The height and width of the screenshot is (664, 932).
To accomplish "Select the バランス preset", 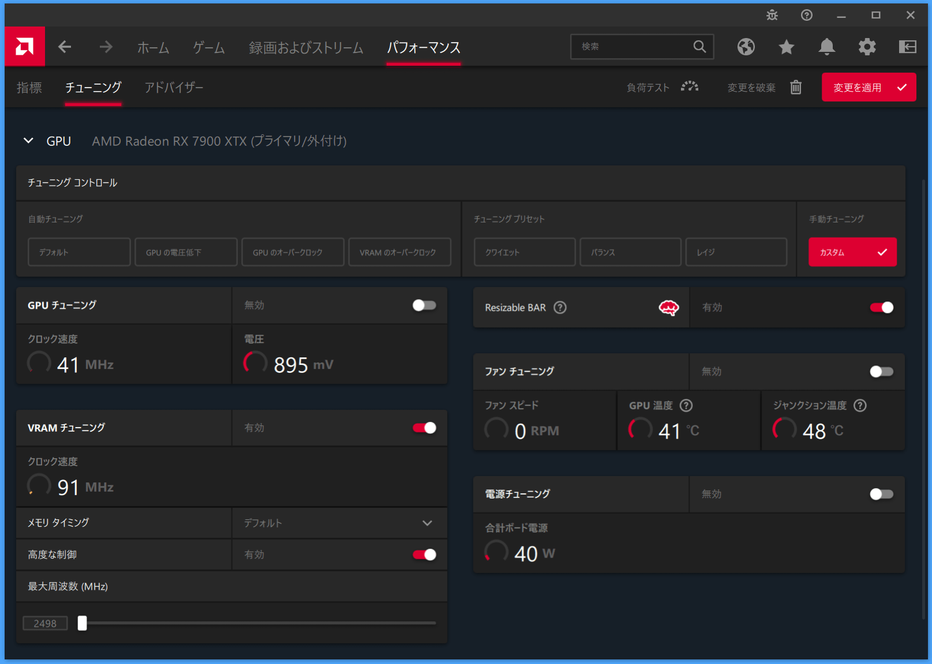I will point(630,252).
